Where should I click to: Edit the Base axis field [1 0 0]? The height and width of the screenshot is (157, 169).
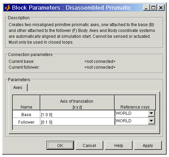(x=77, y=114)
